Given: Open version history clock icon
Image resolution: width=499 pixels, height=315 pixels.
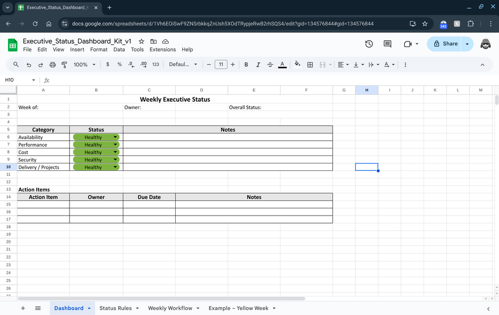Looking at the screenshot, I should coord(369,44).
